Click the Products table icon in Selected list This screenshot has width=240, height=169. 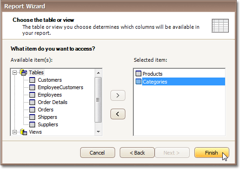tap(138, 73)
